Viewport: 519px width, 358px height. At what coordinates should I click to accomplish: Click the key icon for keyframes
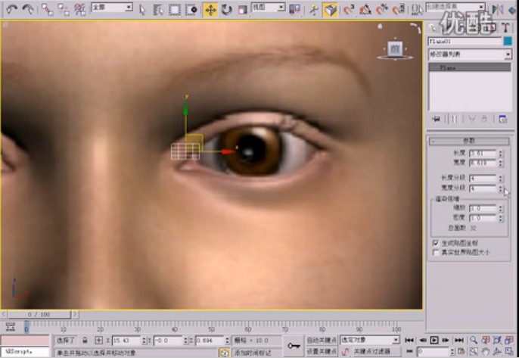294,344
